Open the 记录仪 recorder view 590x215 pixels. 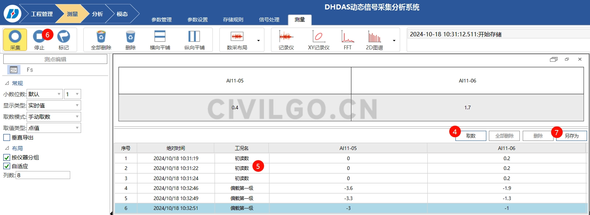click(286, 37)
